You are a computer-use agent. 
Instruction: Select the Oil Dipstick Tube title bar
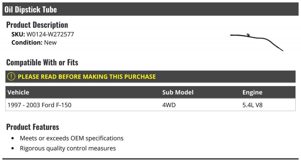pyautogui.click(x=150, y=9)
